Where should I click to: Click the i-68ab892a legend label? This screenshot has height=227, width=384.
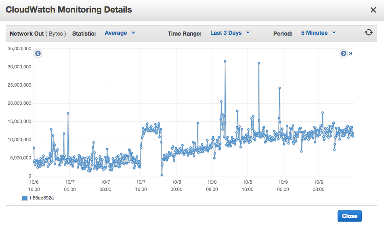(42, 198)
